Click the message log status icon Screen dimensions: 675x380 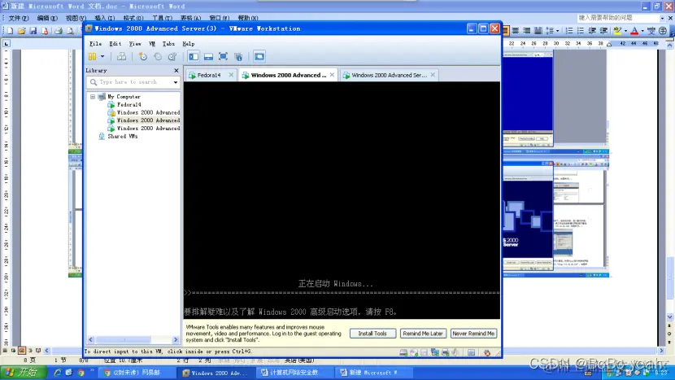[x=472, y=353]
